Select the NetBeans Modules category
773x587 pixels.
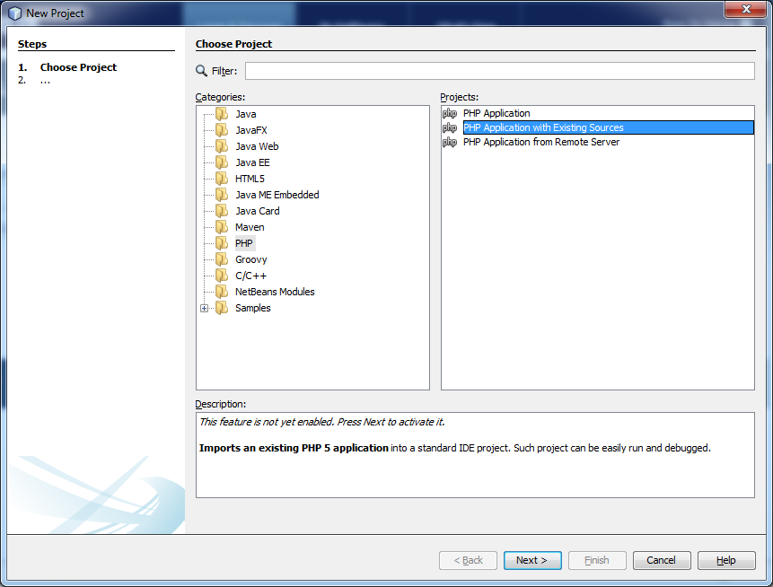coord(275,292)
